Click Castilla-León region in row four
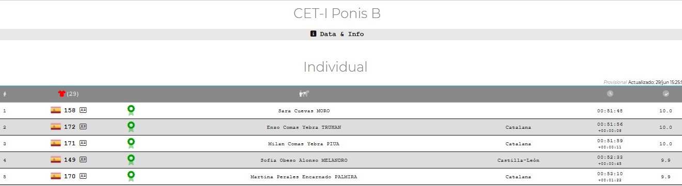The width and height of the screenshot is (682, 186). pyautogui.click(x=518, y=160)
